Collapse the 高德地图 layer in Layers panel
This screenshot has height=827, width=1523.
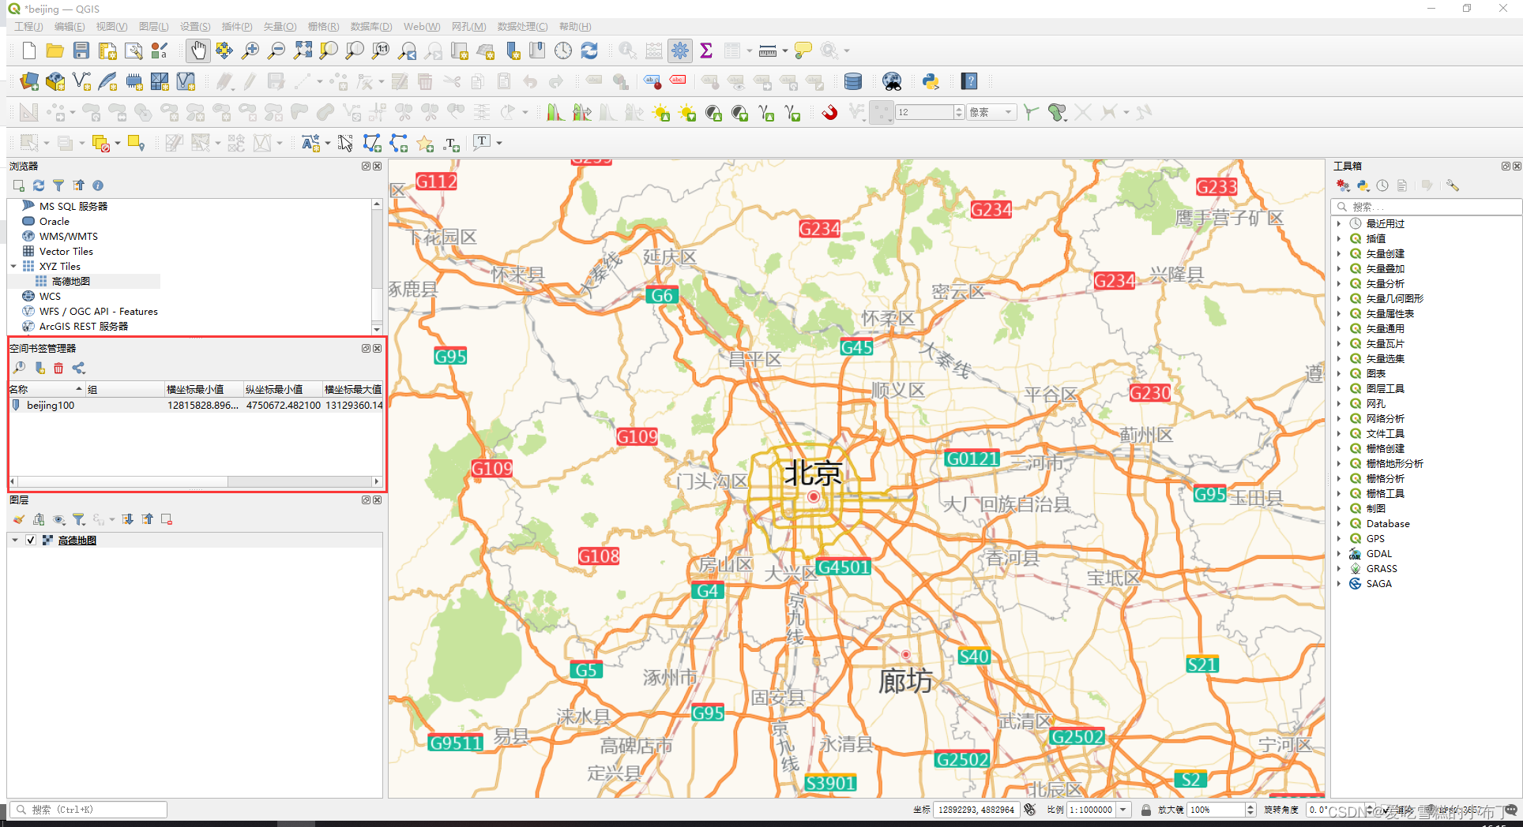tap(15, 541)
